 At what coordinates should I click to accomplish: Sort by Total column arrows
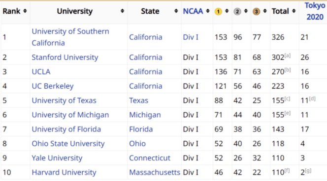pyautogui.click(x=294, y=11)
